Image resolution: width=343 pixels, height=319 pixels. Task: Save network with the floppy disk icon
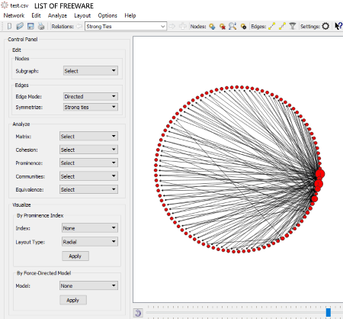coord(30,26)
